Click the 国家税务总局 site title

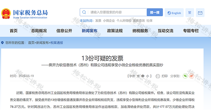pos(30,13)
